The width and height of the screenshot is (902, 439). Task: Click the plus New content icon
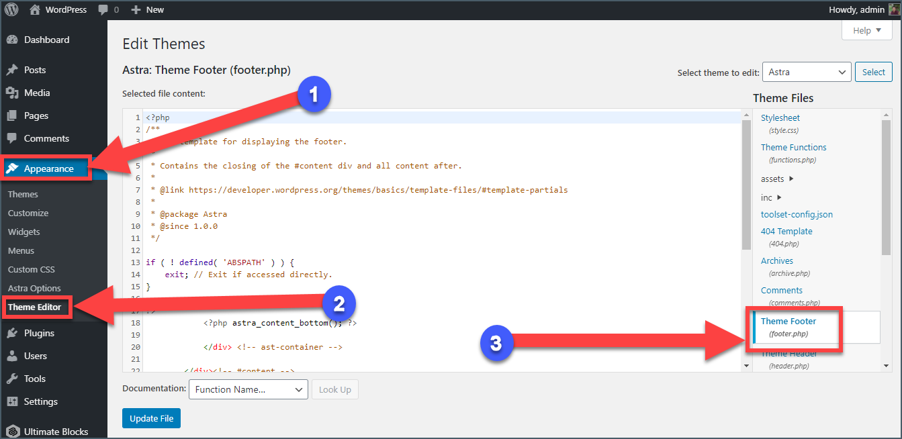pyautogui.click(x=136, y=10)
